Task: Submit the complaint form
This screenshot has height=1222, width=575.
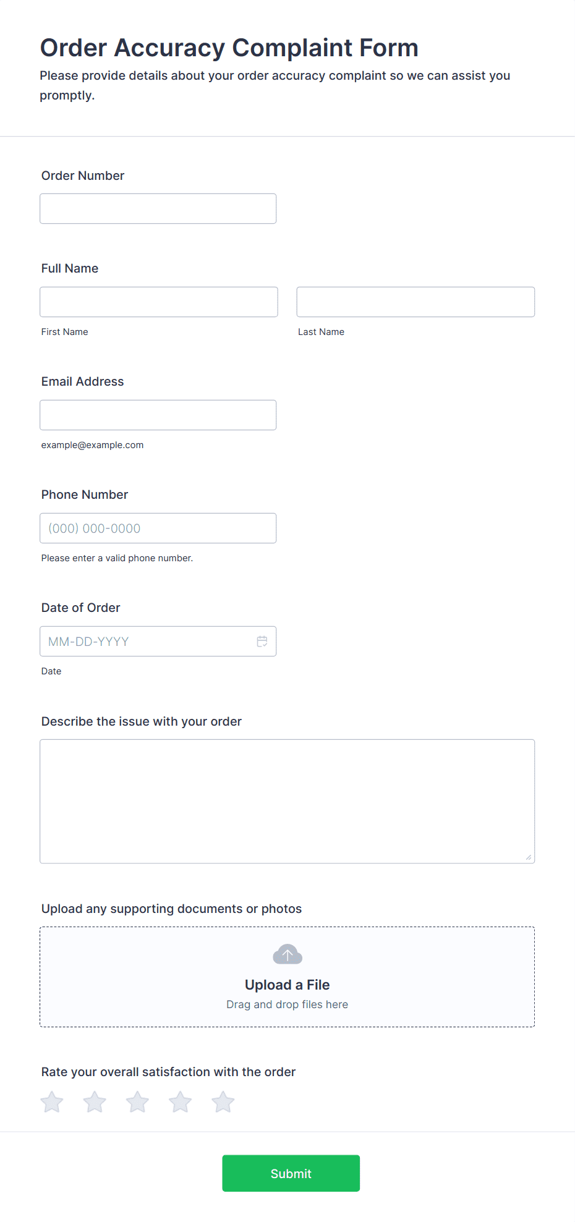Action: click(291, 1173)
